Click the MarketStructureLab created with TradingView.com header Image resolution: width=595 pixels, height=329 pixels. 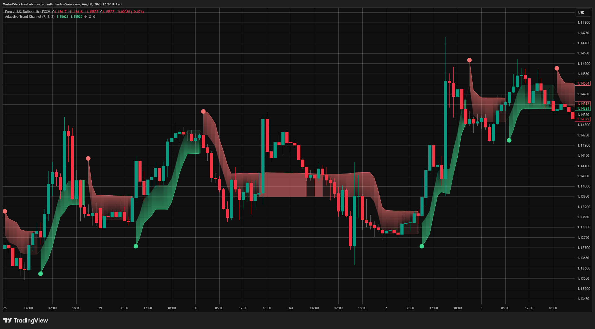pyautogui.click(x=62, y=4)
